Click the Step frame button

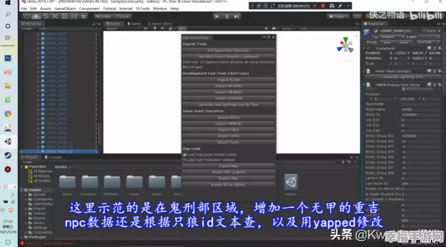[x=236, y=16]
